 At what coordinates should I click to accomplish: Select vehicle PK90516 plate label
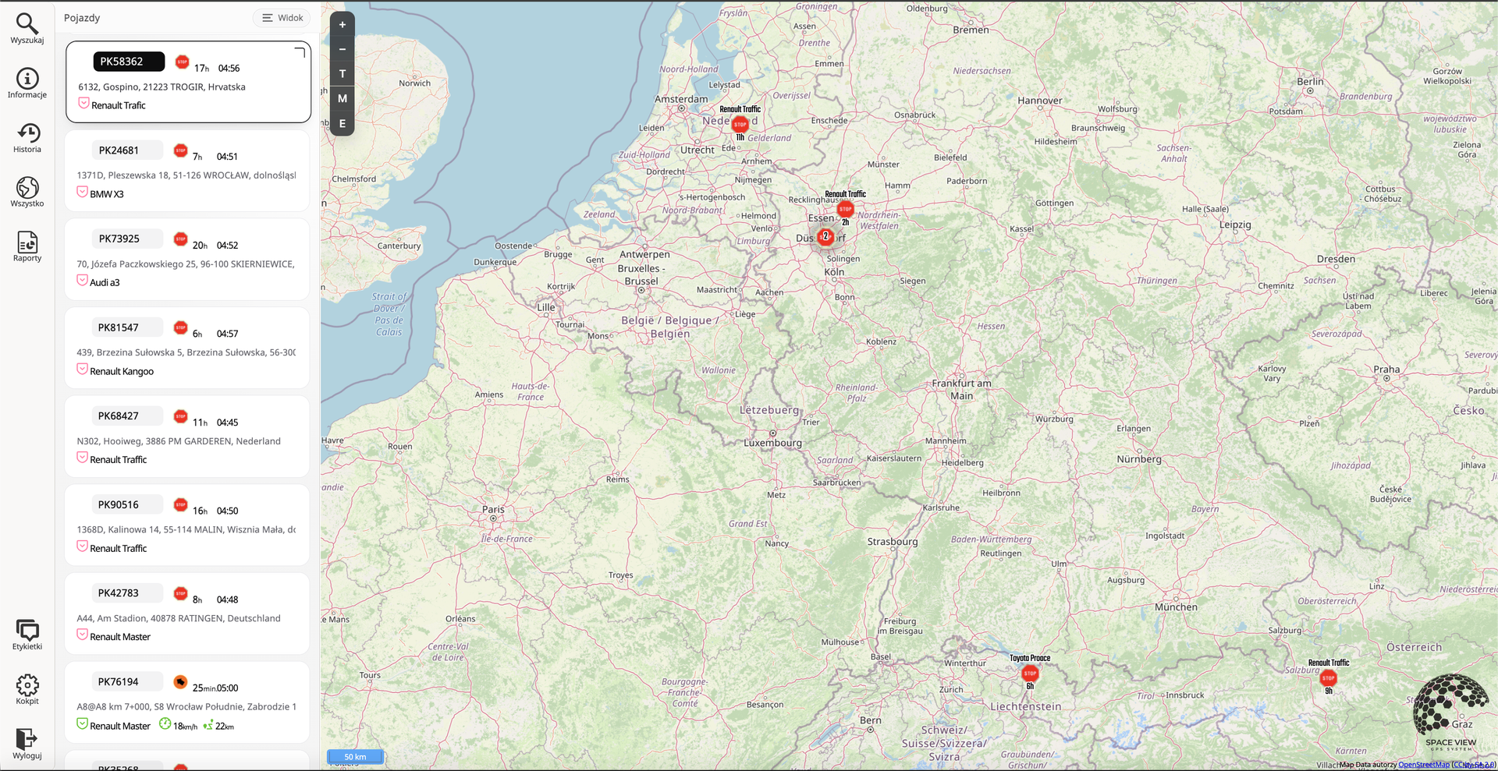click(127, 504)
